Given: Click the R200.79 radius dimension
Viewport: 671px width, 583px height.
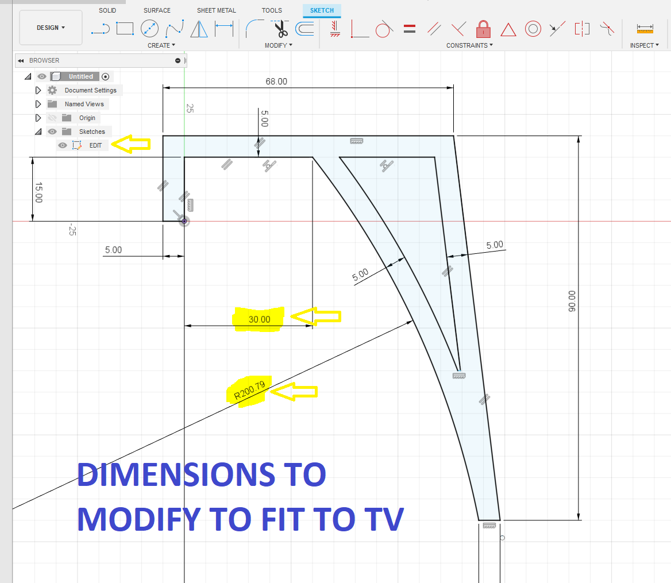Looking at the screenshot, I should coord(249,390).
